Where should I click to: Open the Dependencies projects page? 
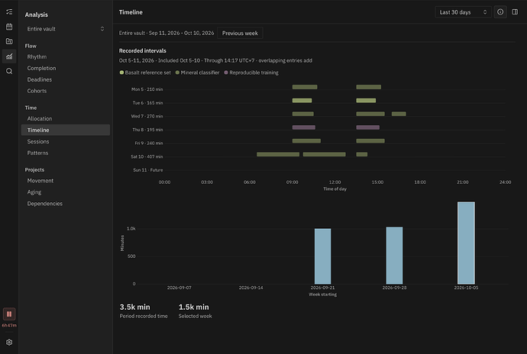pos(66,204)
